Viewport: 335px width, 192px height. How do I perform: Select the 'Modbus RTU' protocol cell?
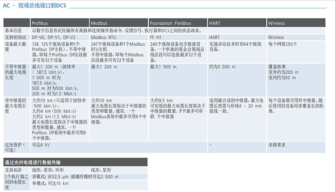click(x=104, y=37)
